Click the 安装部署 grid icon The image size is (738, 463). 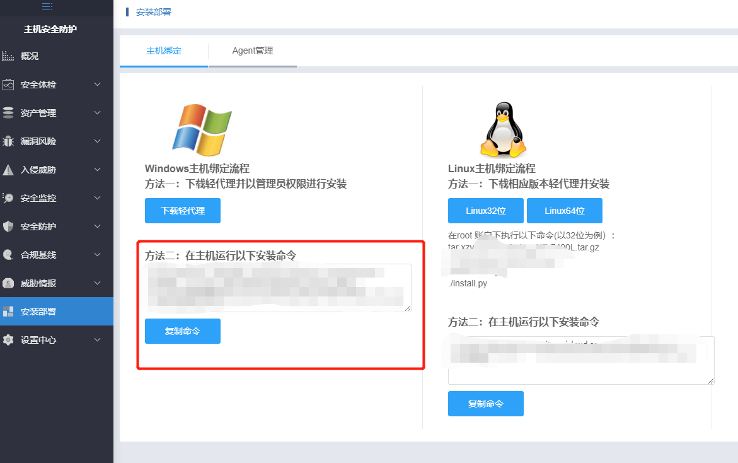pos(8,312)
